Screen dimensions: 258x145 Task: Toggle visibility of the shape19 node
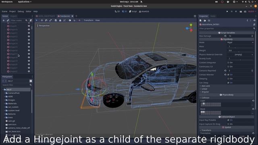click(x=29, y=61)
